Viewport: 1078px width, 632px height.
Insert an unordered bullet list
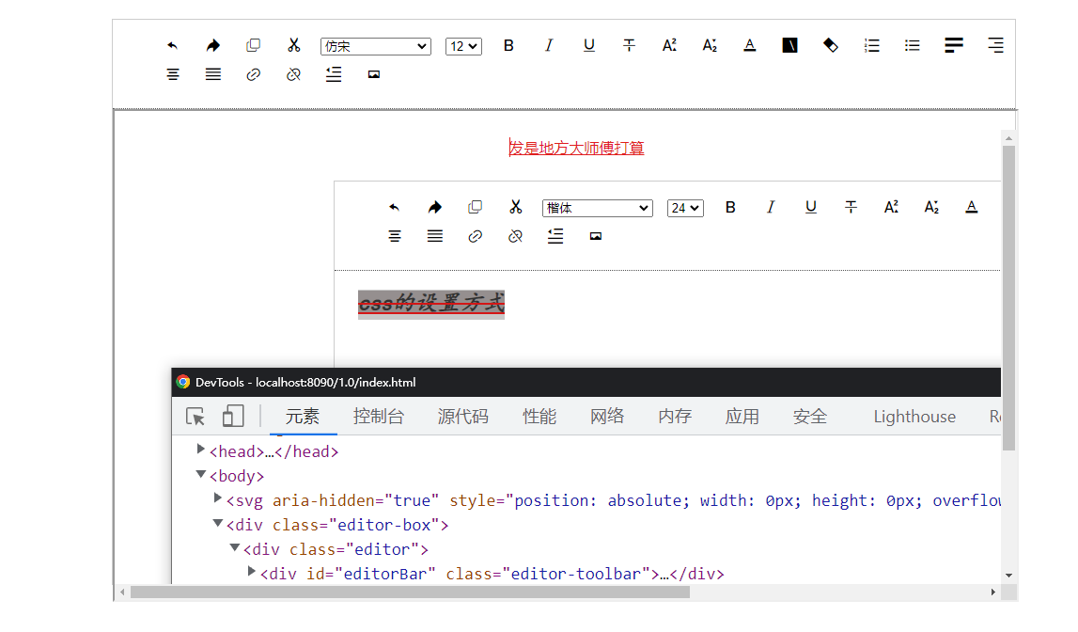point(913,45)
